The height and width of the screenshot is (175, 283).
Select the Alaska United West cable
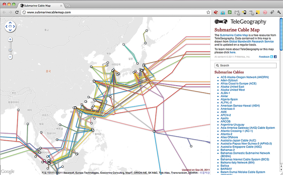point(233,90)
